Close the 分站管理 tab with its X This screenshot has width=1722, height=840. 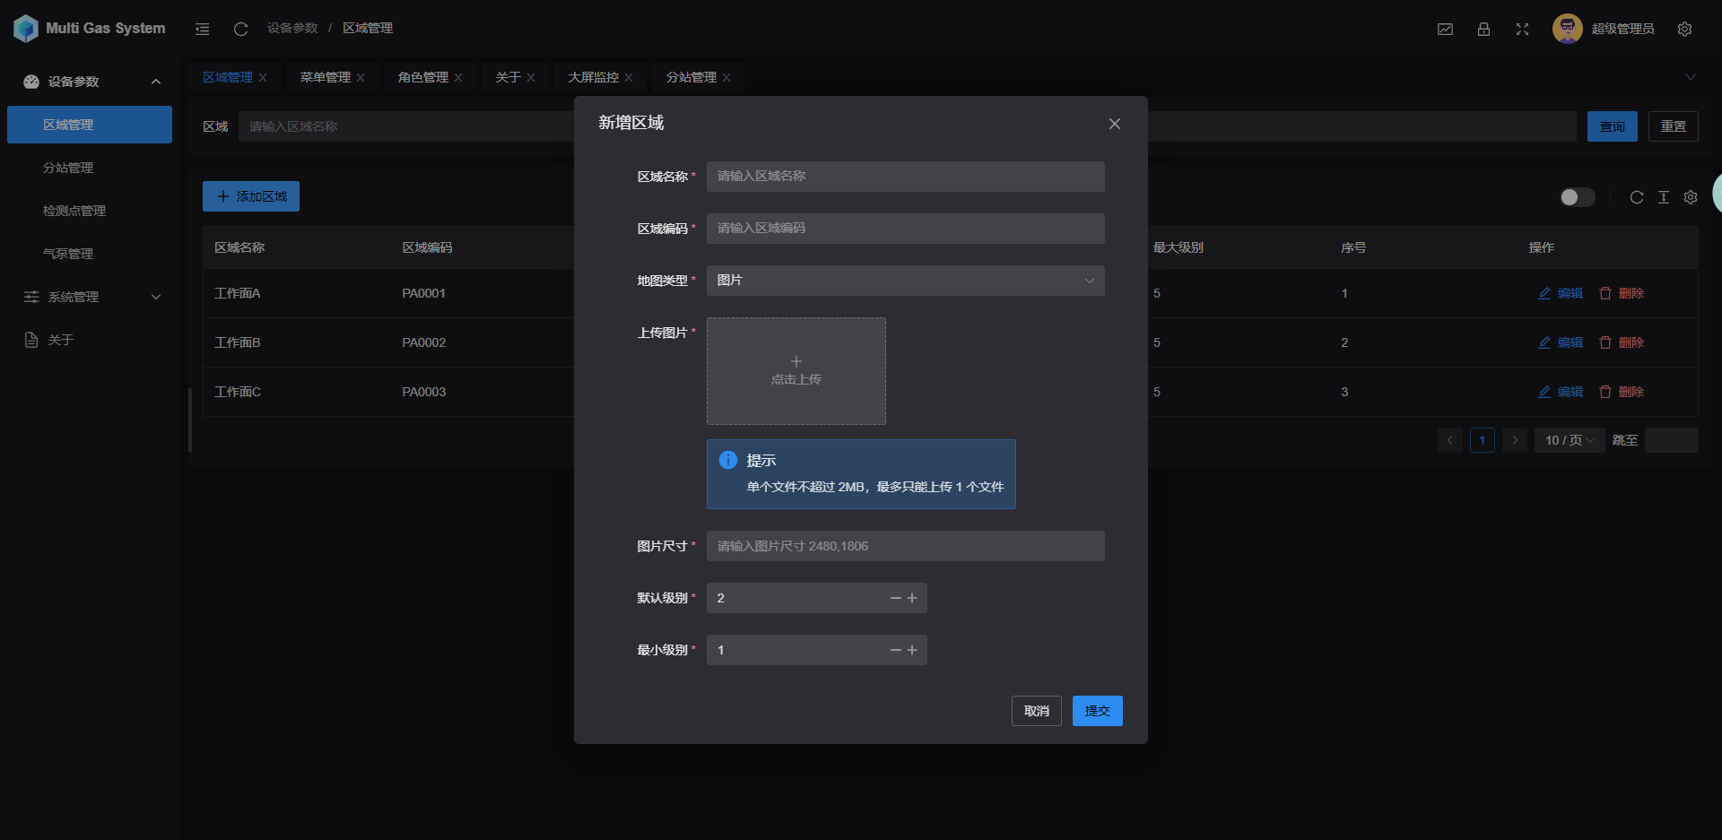point(726,78)
